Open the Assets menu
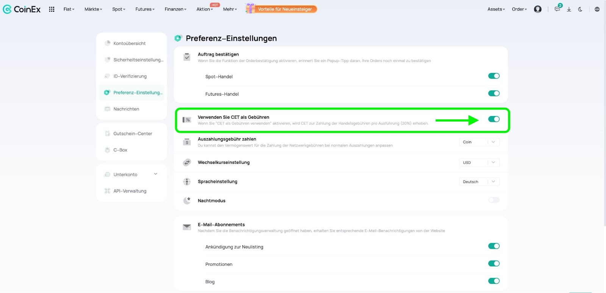 point(496,9)
